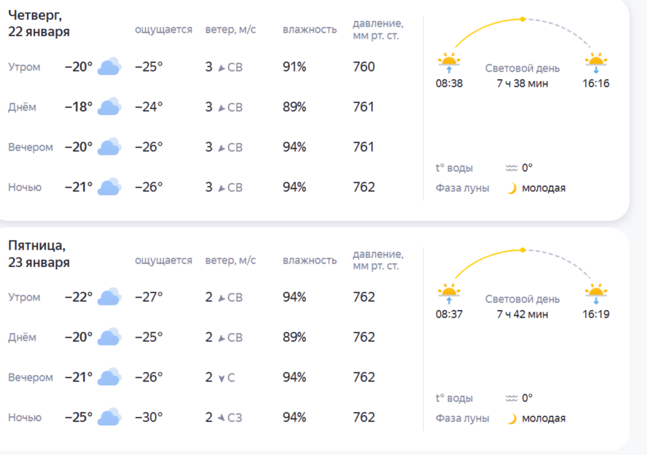Click Thursday's young moon phase icon
Image resolution: width=647 pixels, height=455 pixels.
(512, 188)
